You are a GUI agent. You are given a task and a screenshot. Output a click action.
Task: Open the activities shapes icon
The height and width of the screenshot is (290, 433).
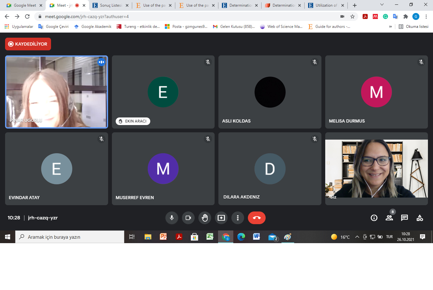pyautogui.click(x=420, y=218)
